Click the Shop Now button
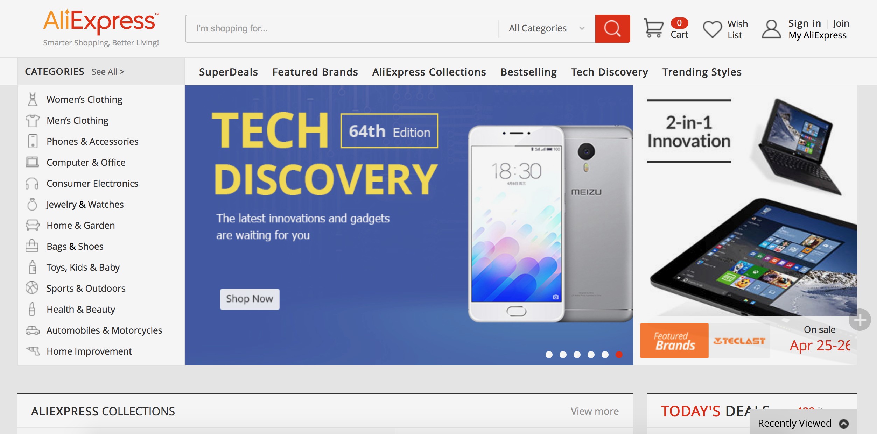The width and height of the screenshot is (877, 434). 250,299
